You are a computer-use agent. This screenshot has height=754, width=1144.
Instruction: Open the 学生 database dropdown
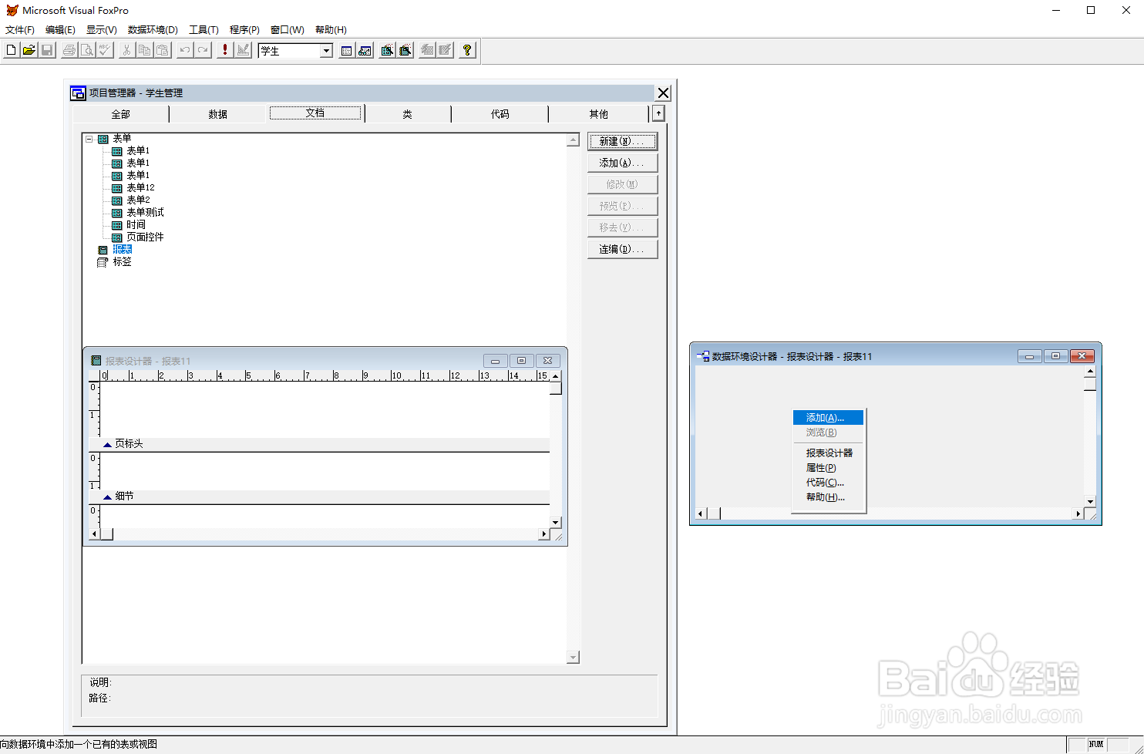coord(326,51)
